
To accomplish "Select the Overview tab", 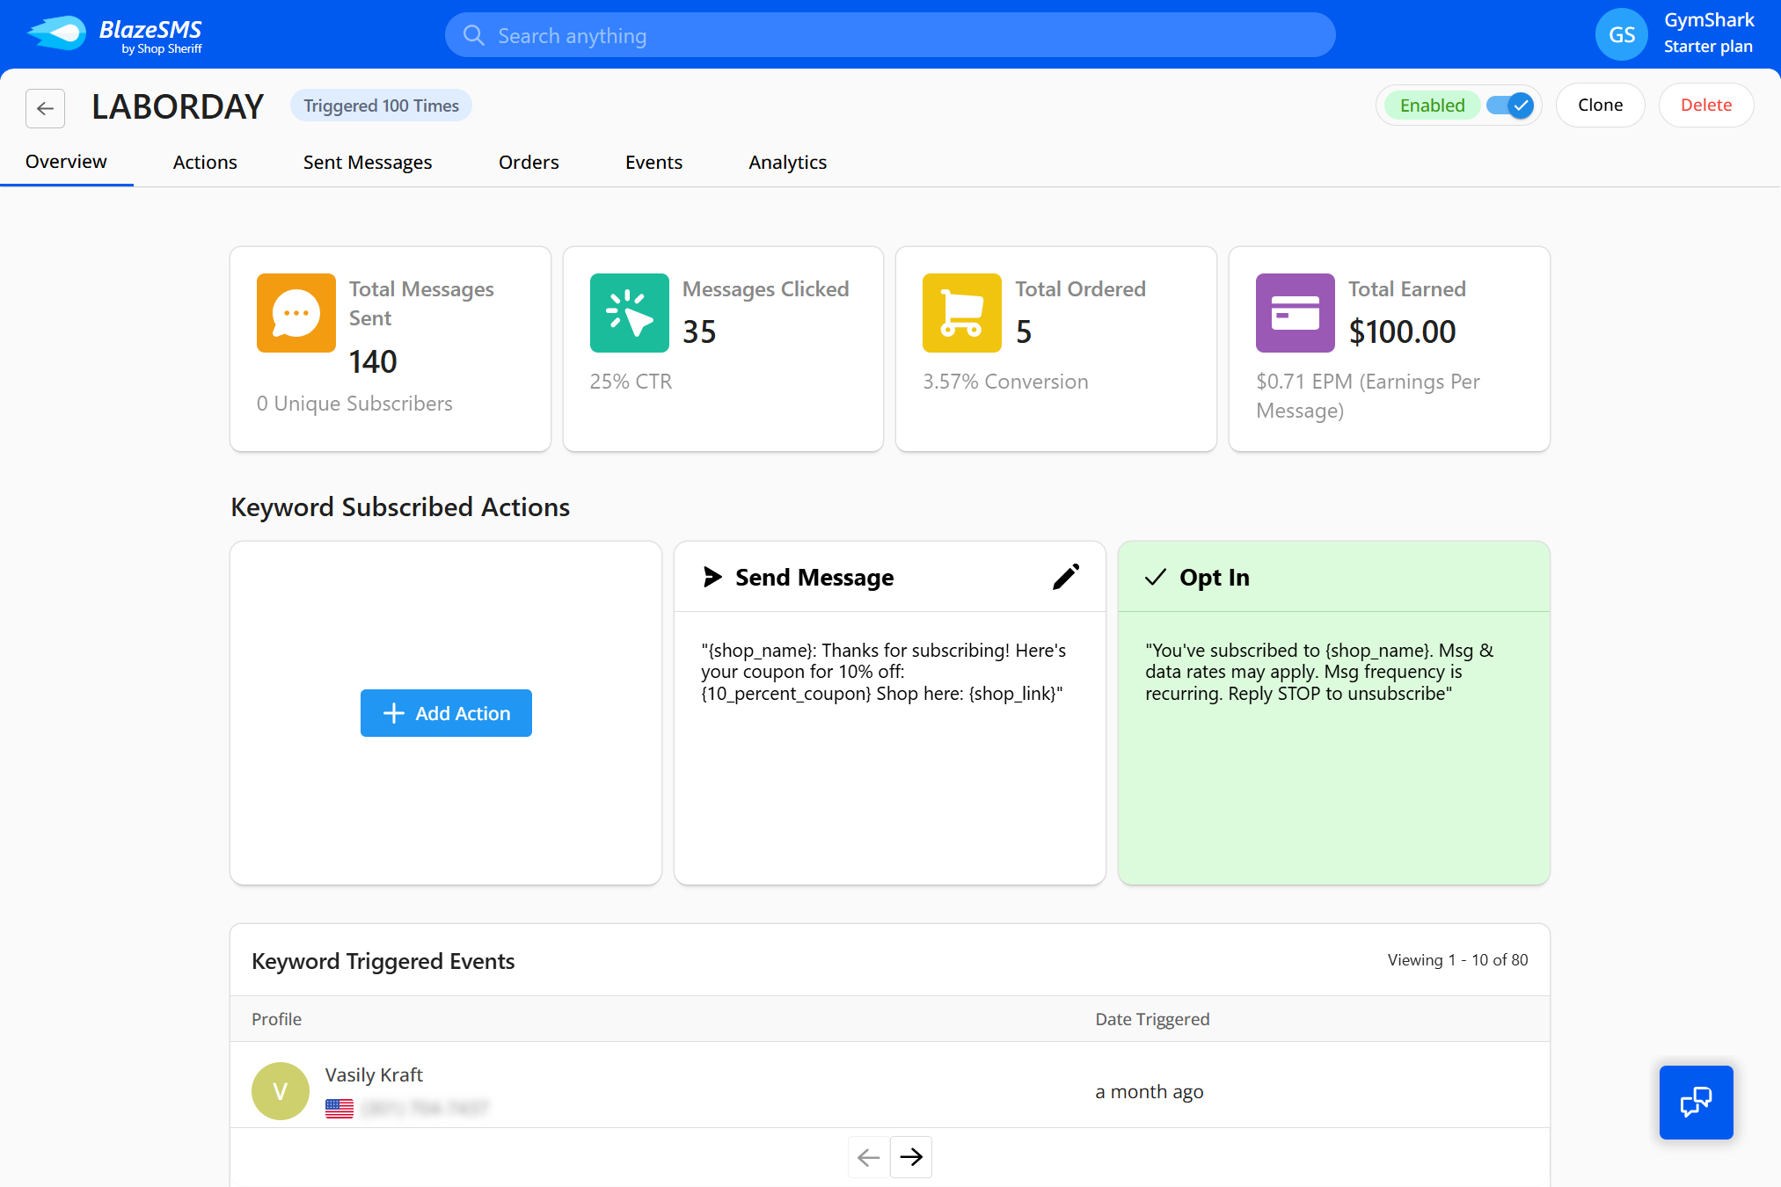I will pyautogui.click(x=66, y=162).
